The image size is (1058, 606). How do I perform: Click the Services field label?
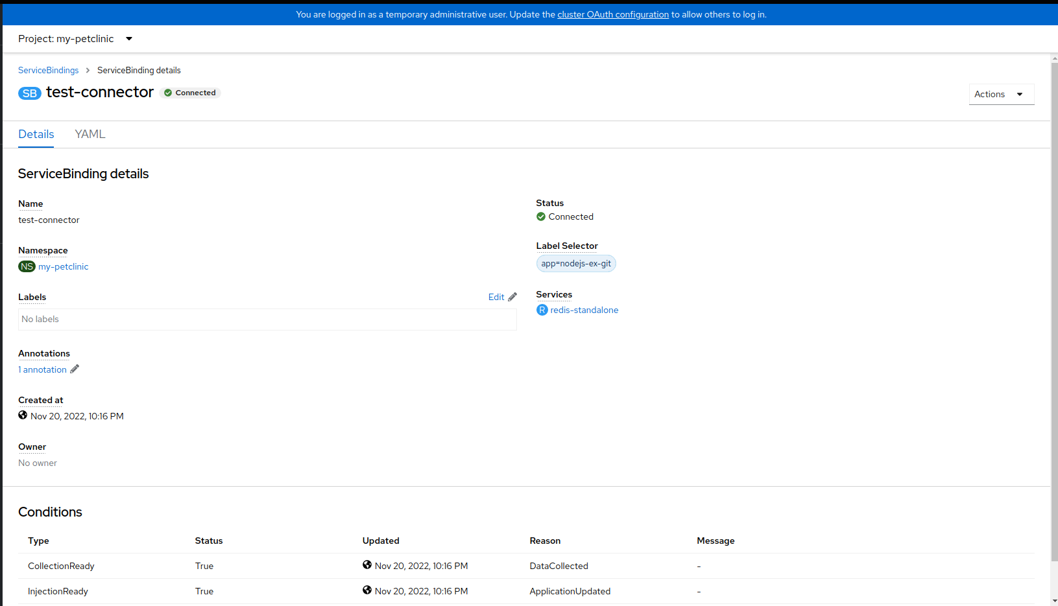click(554, 294)
